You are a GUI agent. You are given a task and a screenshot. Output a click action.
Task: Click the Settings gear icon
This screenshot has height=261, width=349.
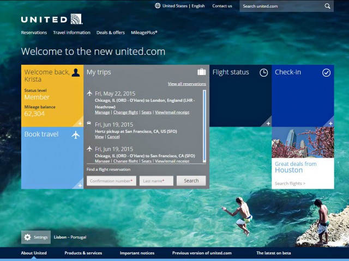point(27,237)
